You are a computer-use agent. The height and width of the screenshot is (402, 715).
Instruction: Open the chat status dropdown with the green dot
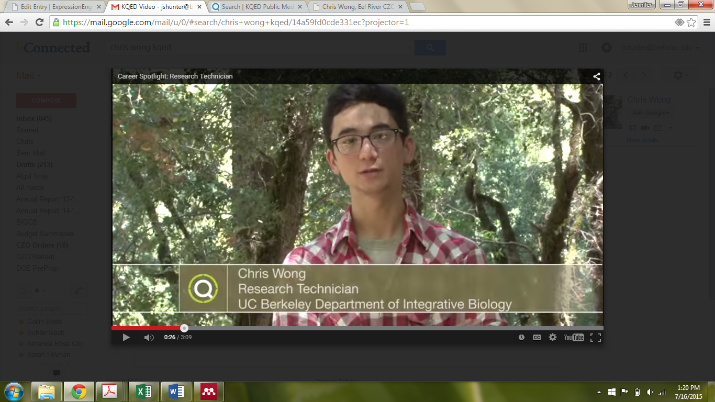(40, 291)
